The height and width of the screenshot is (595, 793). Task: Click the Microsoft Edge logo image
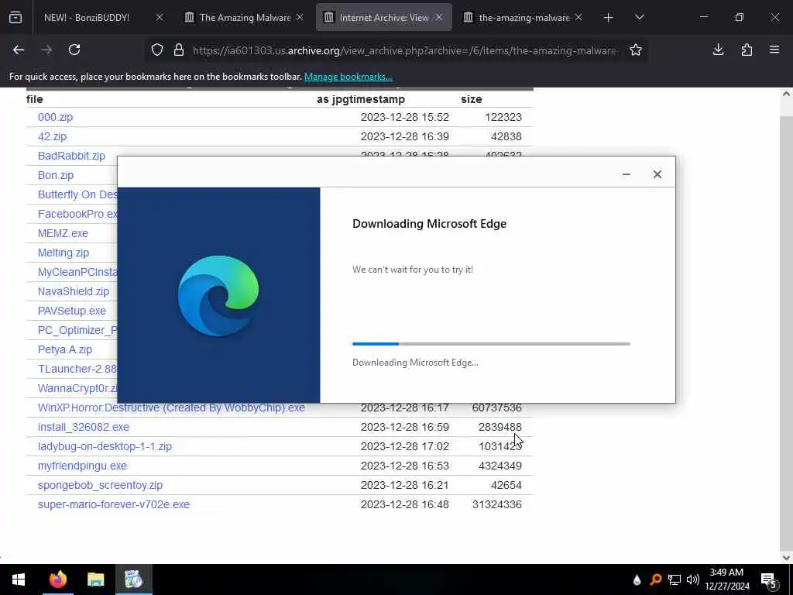(x=218, y=296)
